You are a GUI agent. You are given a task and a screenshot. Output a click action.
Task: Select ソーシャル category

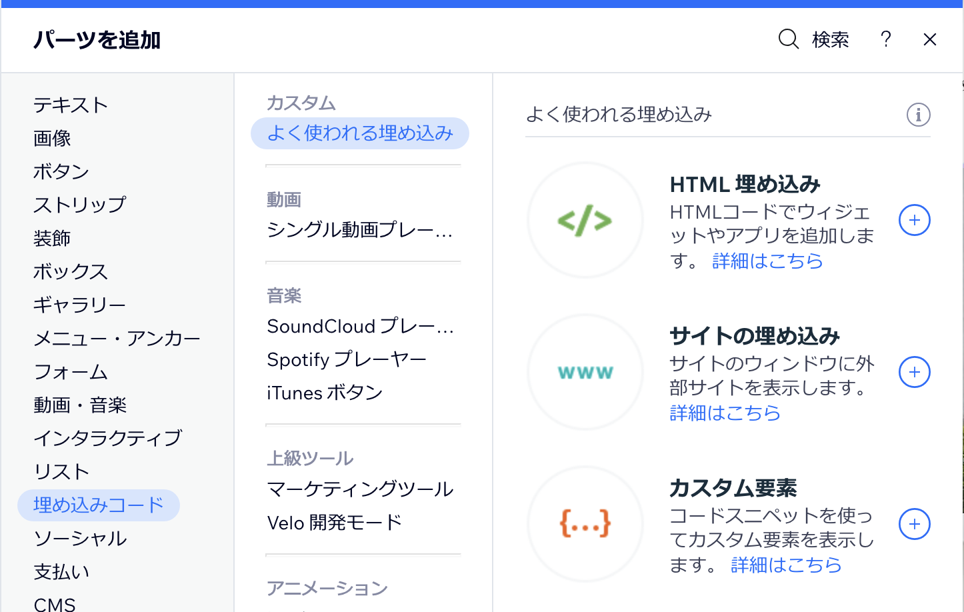coord(80,539)
